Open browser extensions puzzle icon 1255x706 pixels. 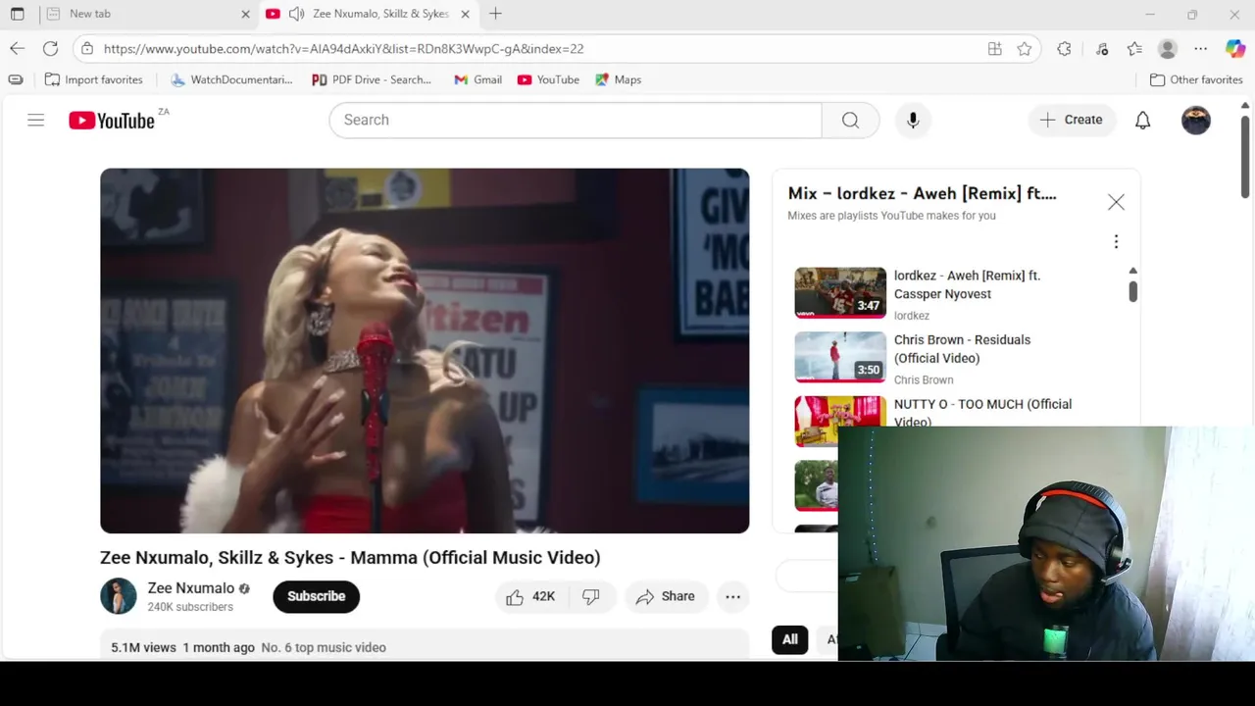1064,48
